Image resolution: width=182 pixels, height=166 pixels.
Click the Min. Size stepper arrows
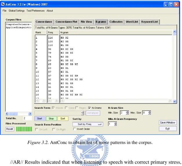127,113
